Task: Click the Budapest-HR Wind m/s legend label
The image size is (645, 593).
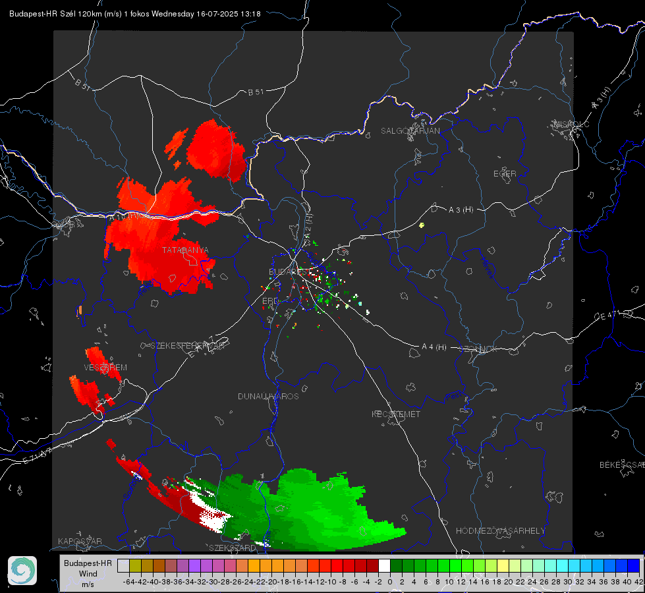Action: point(88,574)
